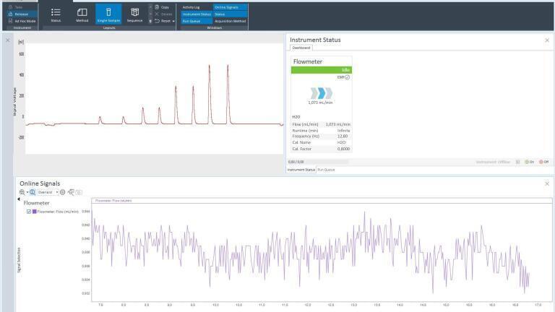Click the EMF check indicator icon

(347, 77)
